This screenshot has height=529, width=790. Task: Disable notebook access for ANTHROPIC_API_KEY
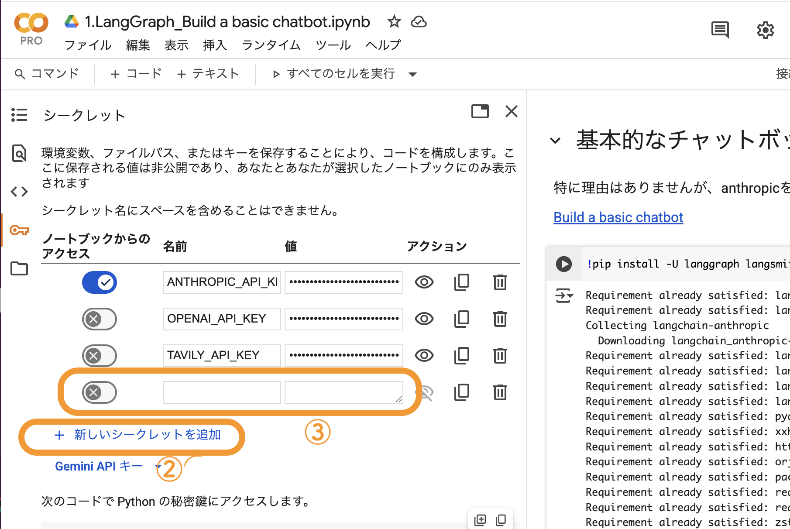tap(100, 282)
